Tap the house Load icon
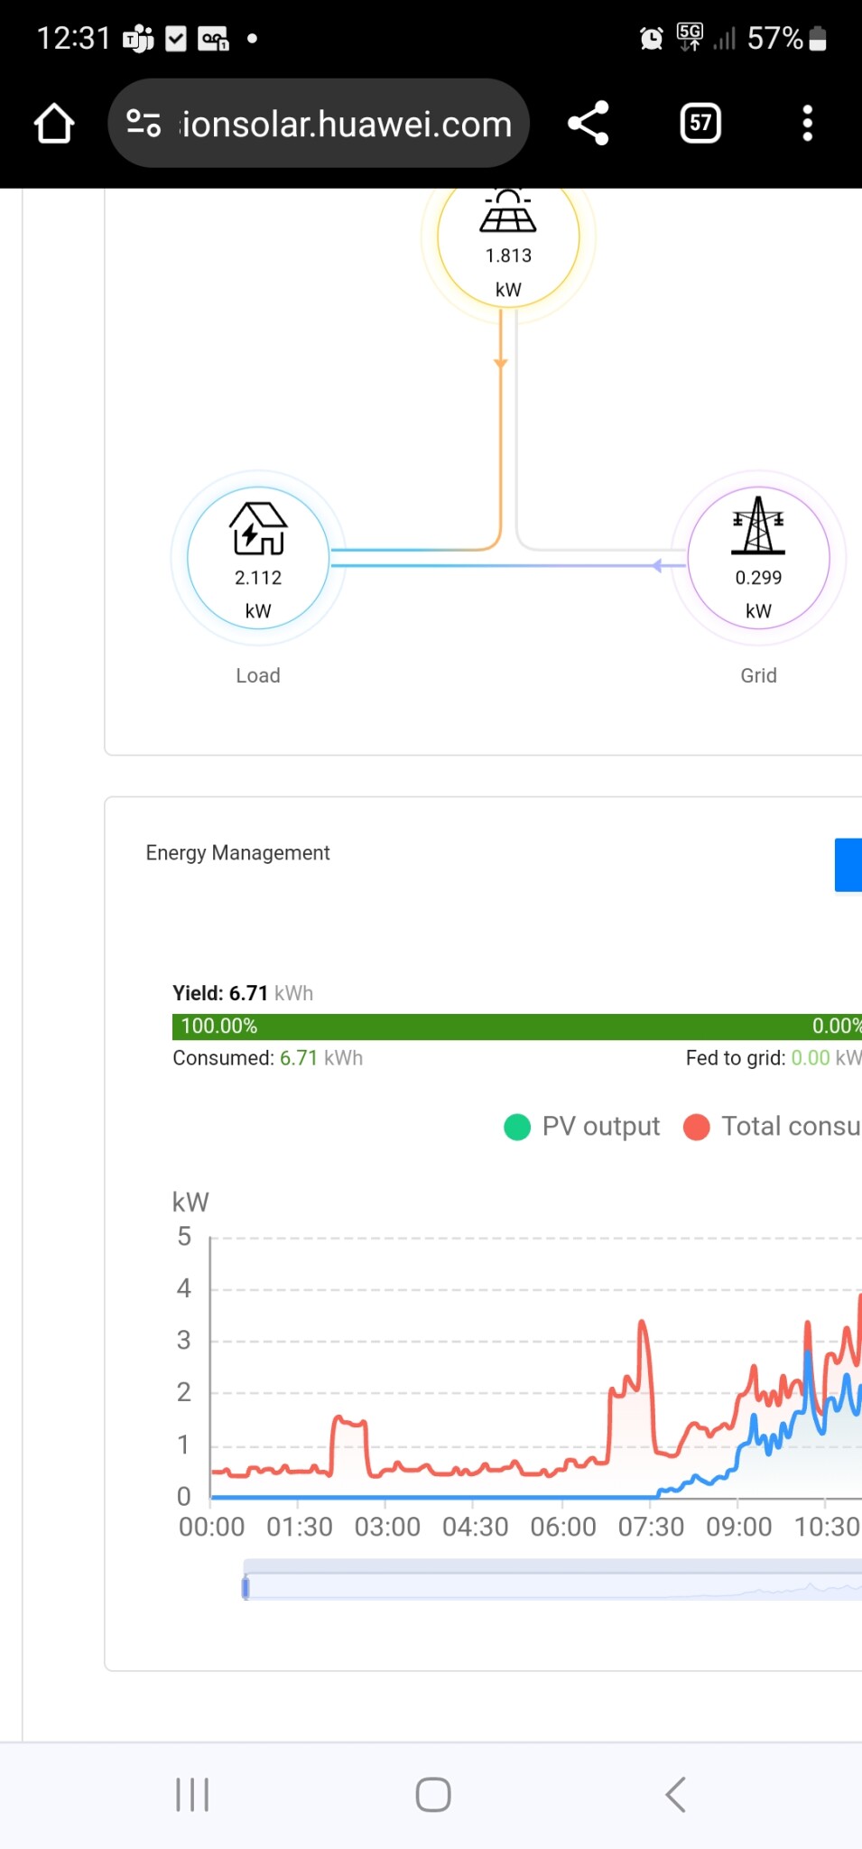This screenshot has height=1849, width=862. point(258,529)
